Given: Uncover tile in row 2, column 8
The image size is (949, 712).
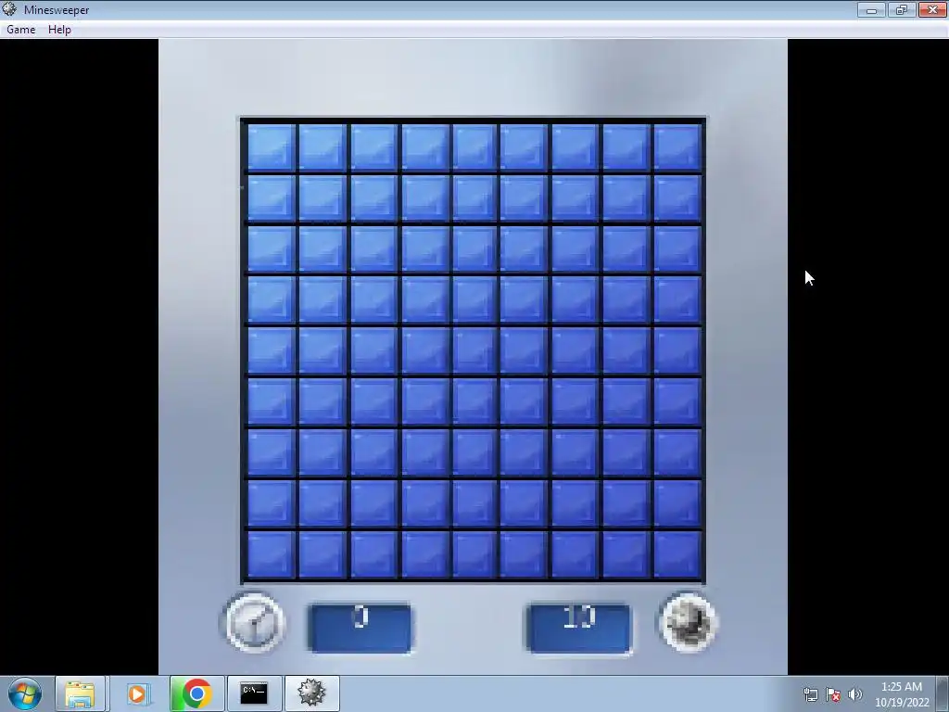Looking at the screenshot, I should 626,198.
